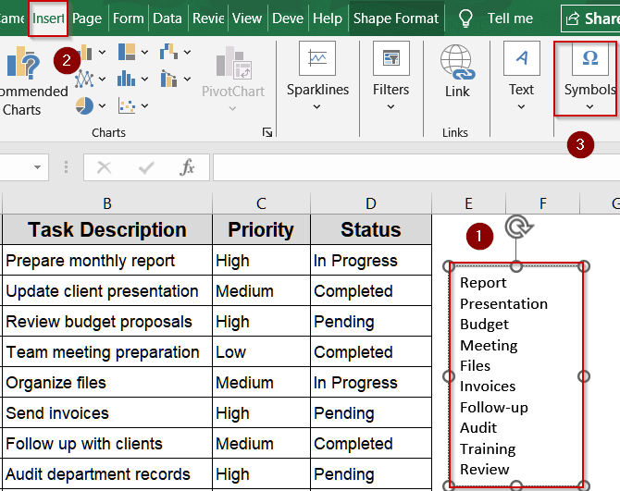
Task: Expand the Filters menu chevron
Action: point(391,106)
